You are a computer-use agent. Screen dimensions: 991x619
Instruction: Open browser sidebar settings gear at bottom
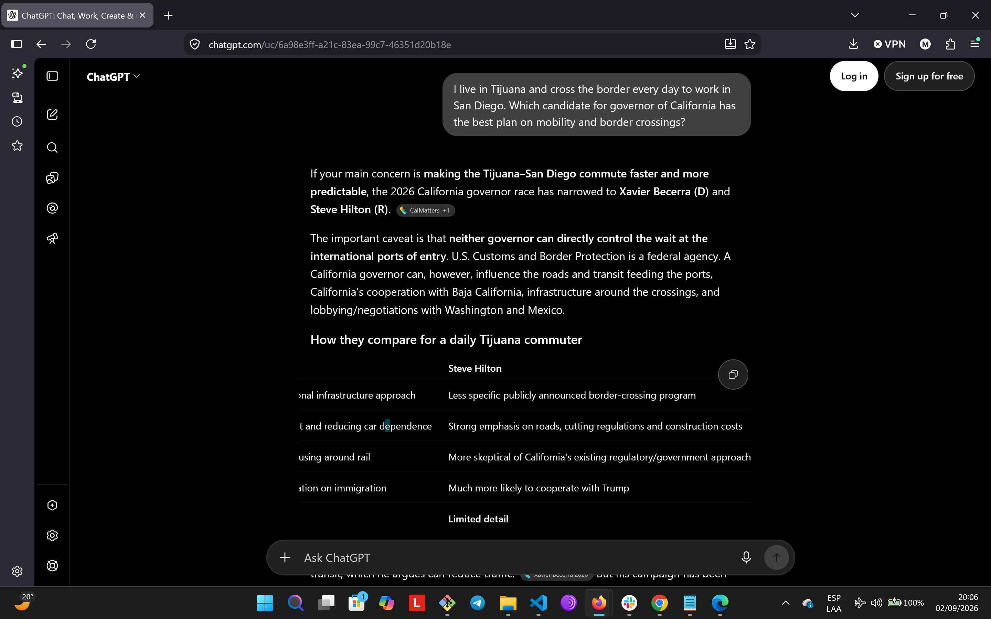pos(17,571)
